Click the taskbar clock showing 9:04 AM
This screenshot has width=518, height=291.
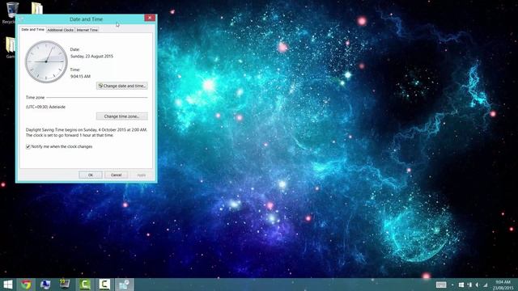(503, 285)
